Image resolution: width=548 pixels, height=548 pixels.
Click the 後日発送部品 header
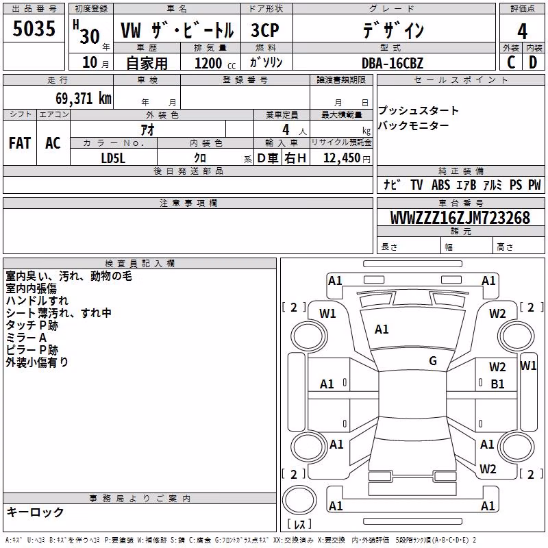pyautogui.click(x=188, y=171)
